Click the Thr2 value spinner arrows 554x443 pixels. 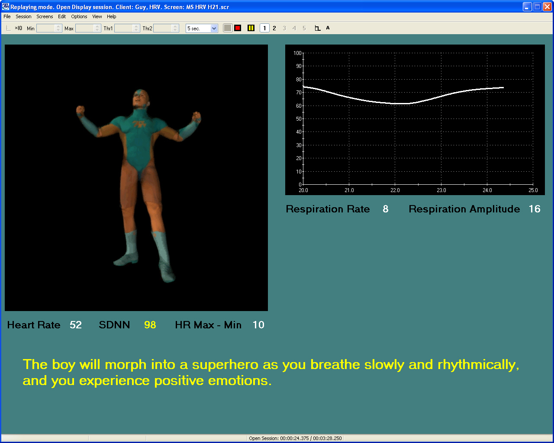tap(175, 28)
